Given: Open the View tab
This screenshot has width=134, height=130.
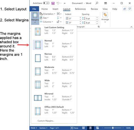Looking at the screenshot, I should (105, 9).
